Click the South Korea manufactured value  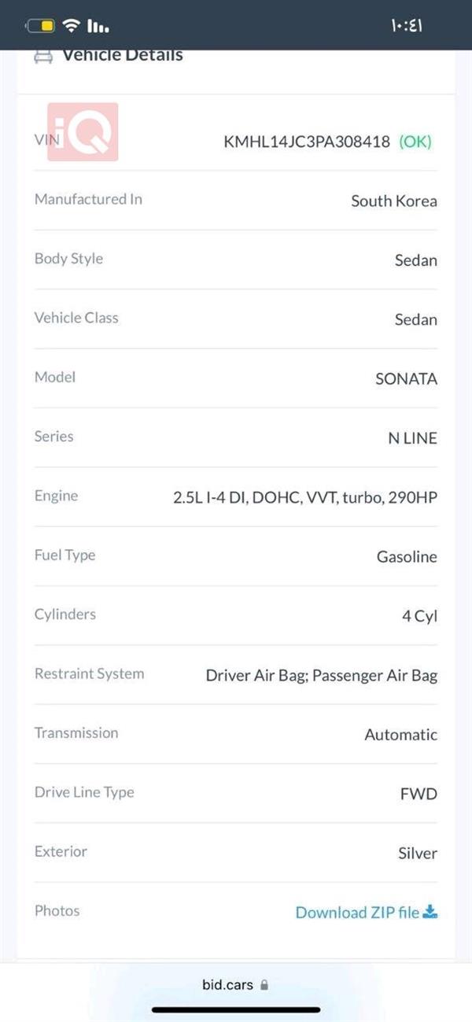pyautogui.click(x=394, y=201)
